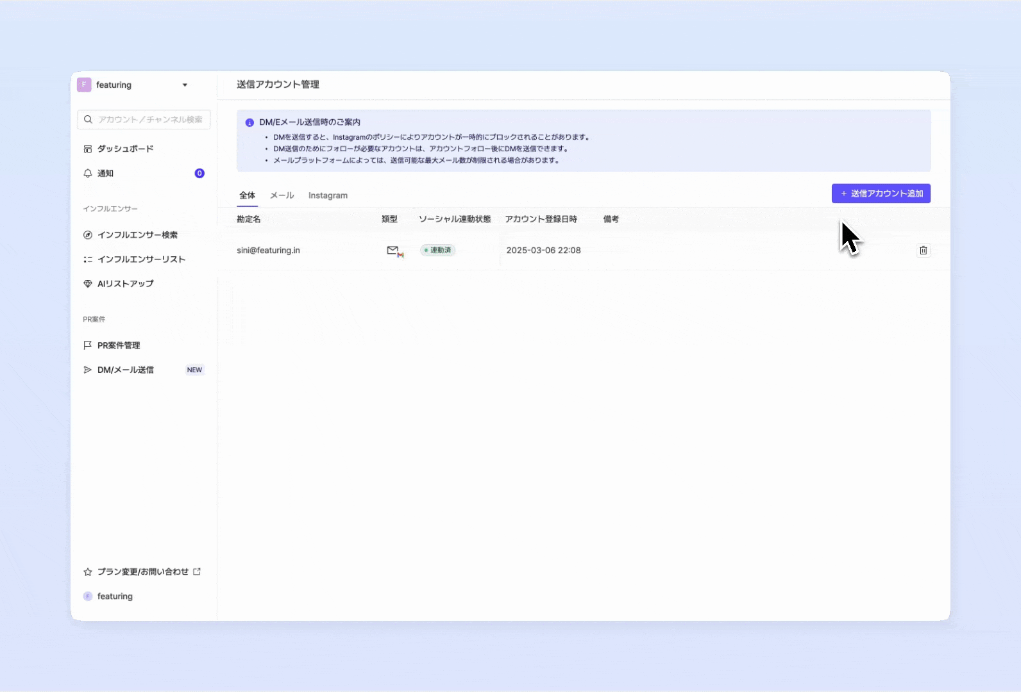Click the ソーシャル連動状態 column header
Image resolution: width=1021 pixels, height=692 pixels.
[x=455, y=219]
